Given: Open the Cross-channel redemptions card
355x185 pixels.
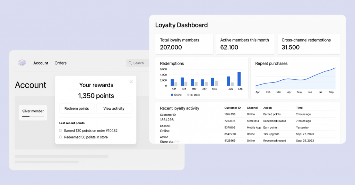Looking at the screenshot, I should point(309,44).
